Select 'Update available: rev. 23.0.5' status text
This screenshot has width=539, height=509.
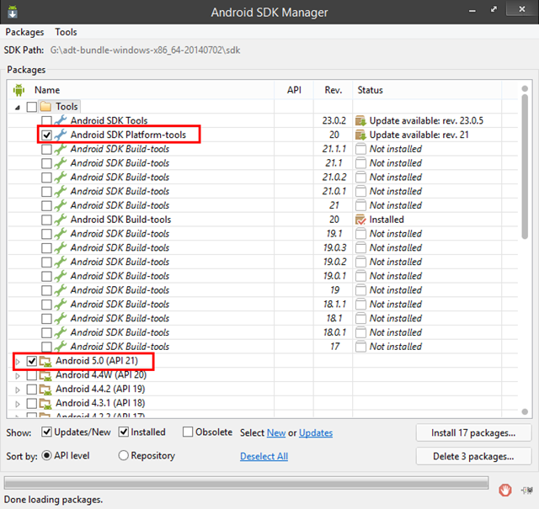(x=426, y=121)
